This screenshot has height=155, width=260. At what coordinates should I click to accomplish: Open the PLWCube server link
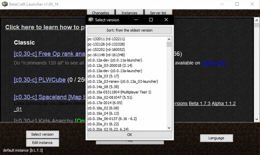point(40,80)
